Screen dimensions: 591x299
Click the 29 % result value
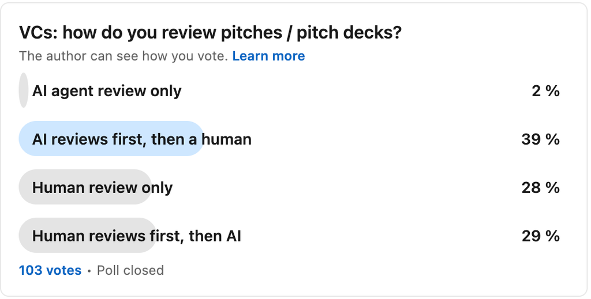[540, 236]
